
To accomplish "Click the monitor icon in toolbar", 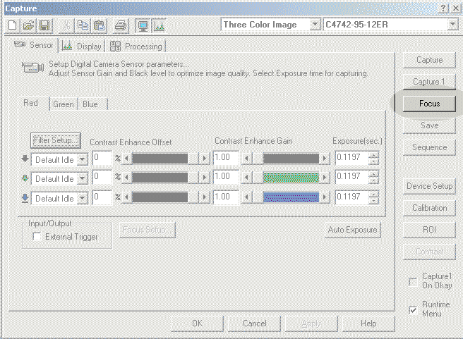I will (142, 25).
